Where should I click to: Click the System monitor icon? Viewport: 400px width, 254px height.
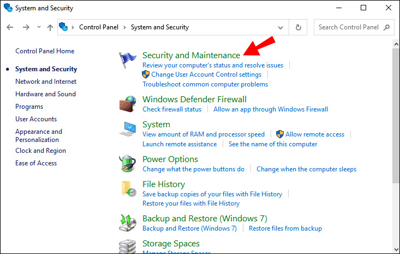pos(128,129)
